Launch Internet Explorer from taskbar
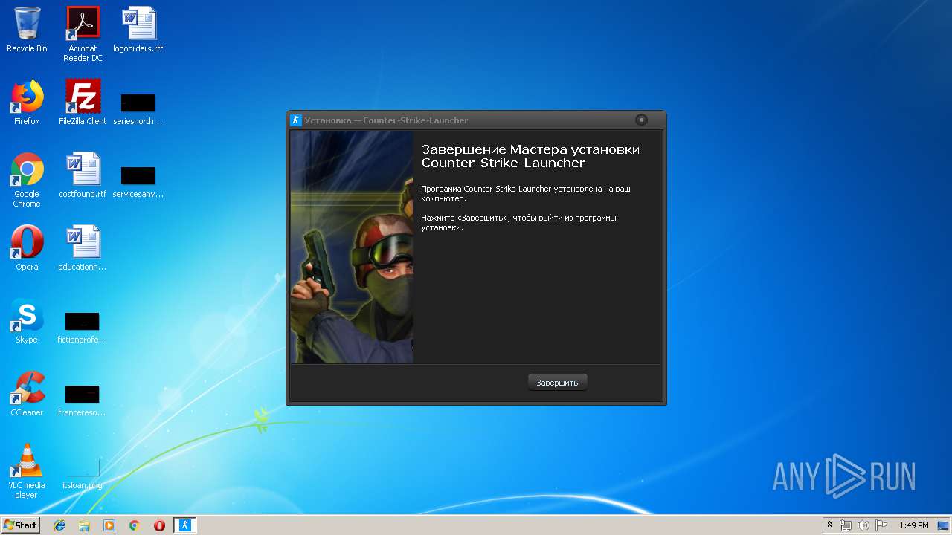Image resolution: width=952 pixels, height=535 pixels. [59, 525]
